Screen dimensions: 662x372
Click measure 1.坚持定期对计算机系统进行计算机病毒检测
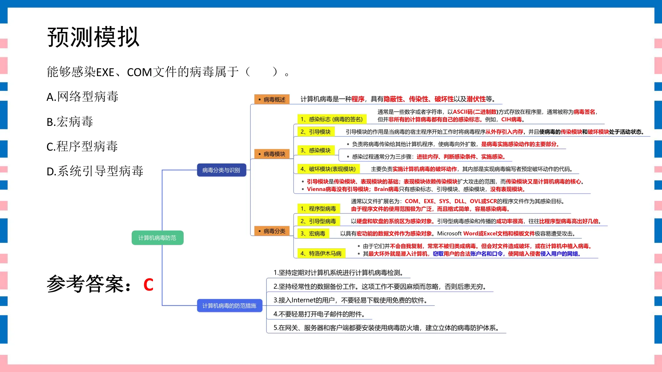coord(338,273)
